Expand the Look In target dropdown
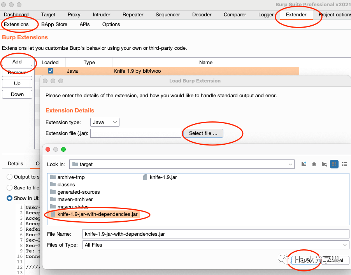Viewport: 351px width, 275px height. (182, 164)
